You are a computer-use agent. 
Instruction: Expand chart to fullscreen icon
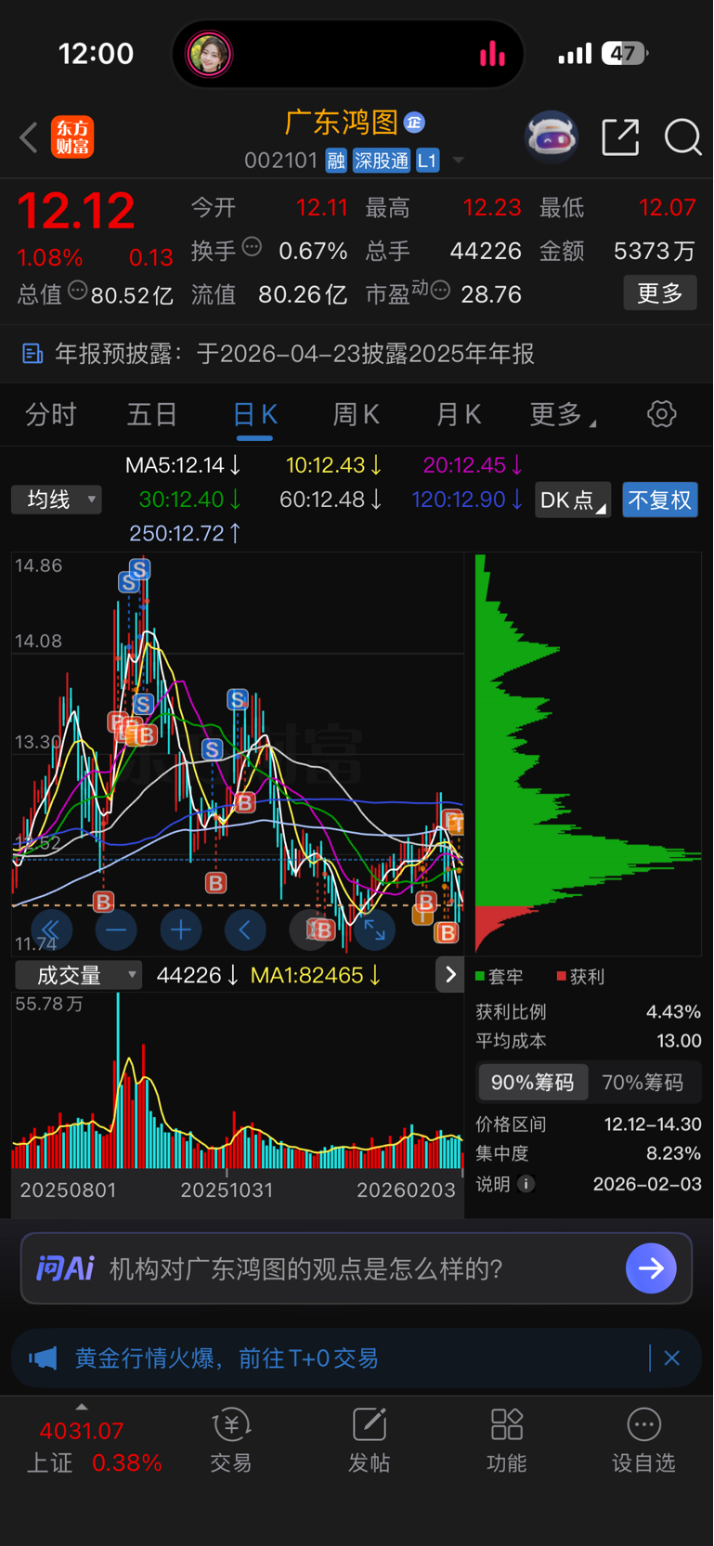(374, 929)
